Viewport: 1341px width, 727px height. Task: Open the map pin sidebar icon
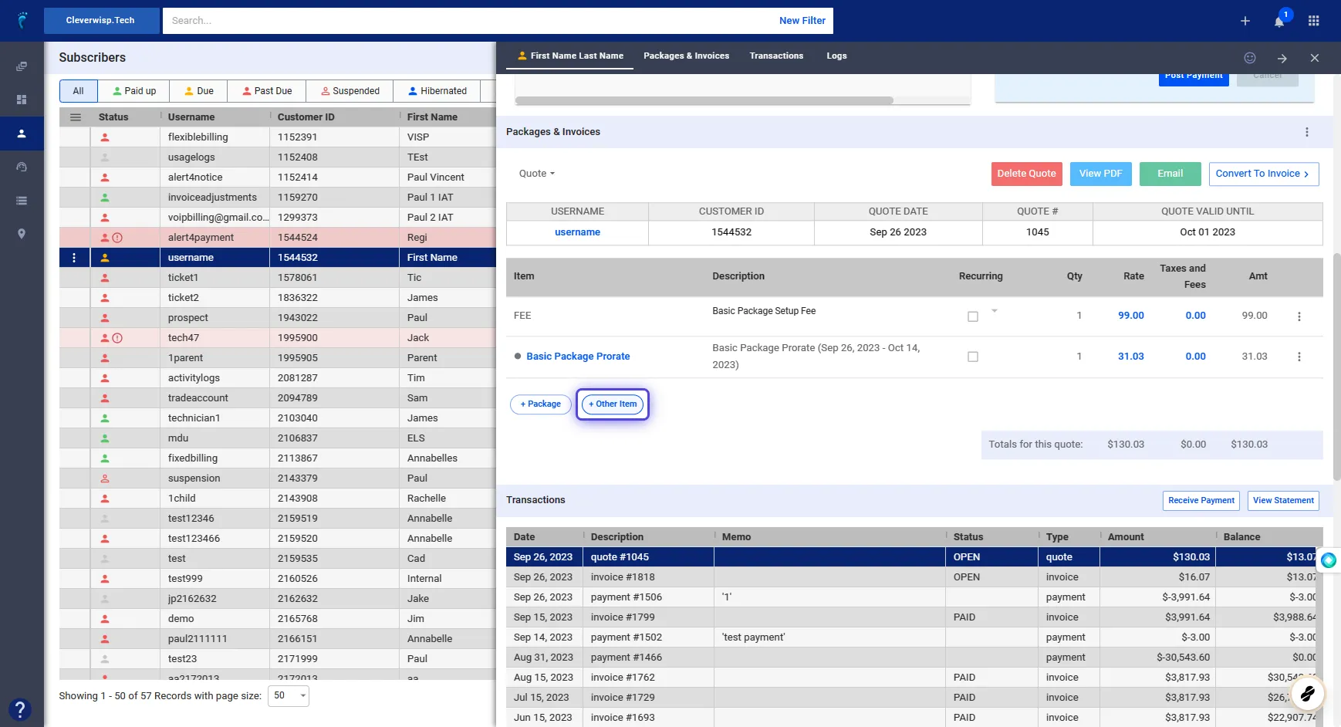[x=22, y=234]
